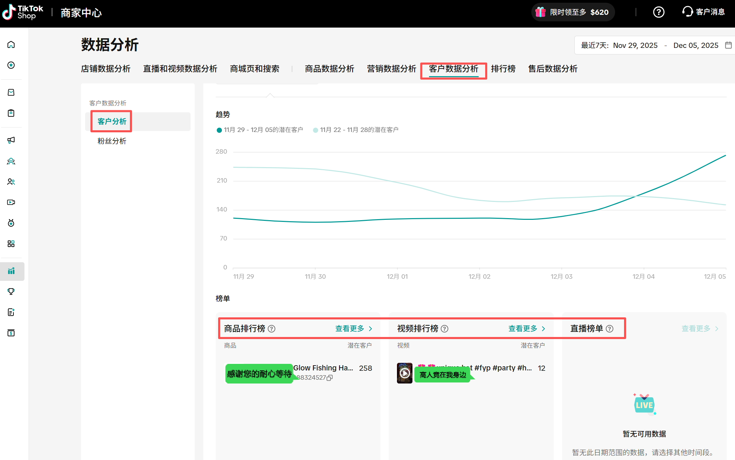Open the 最近7天 date range picker
The width and height of the screenshot is (735, 460).
coord(655,45)
